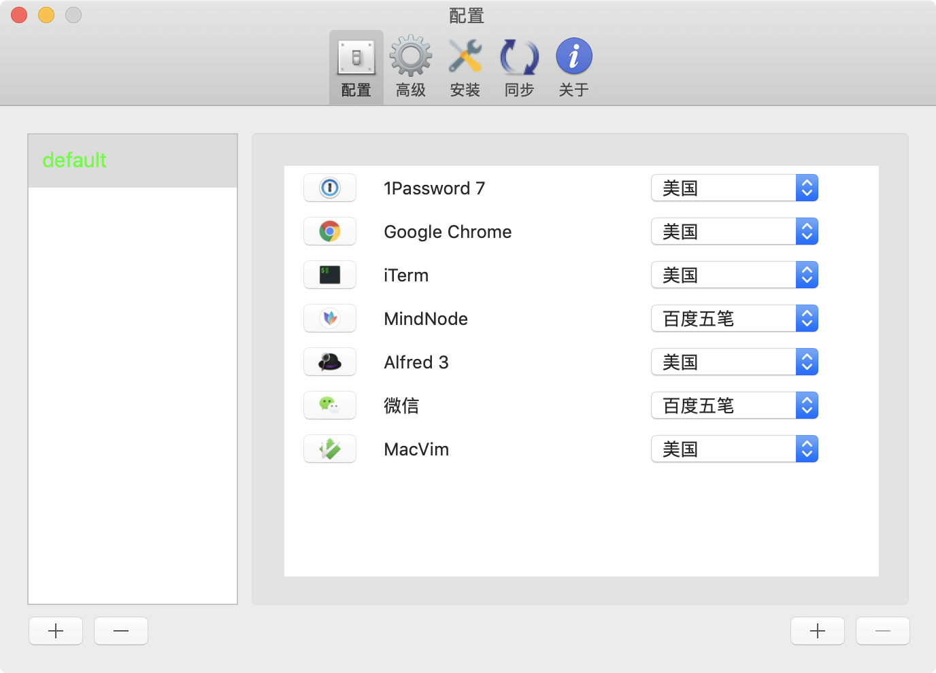Select the 1Password 7 name text
Viewport: 936px width, 673px height.
435,188
